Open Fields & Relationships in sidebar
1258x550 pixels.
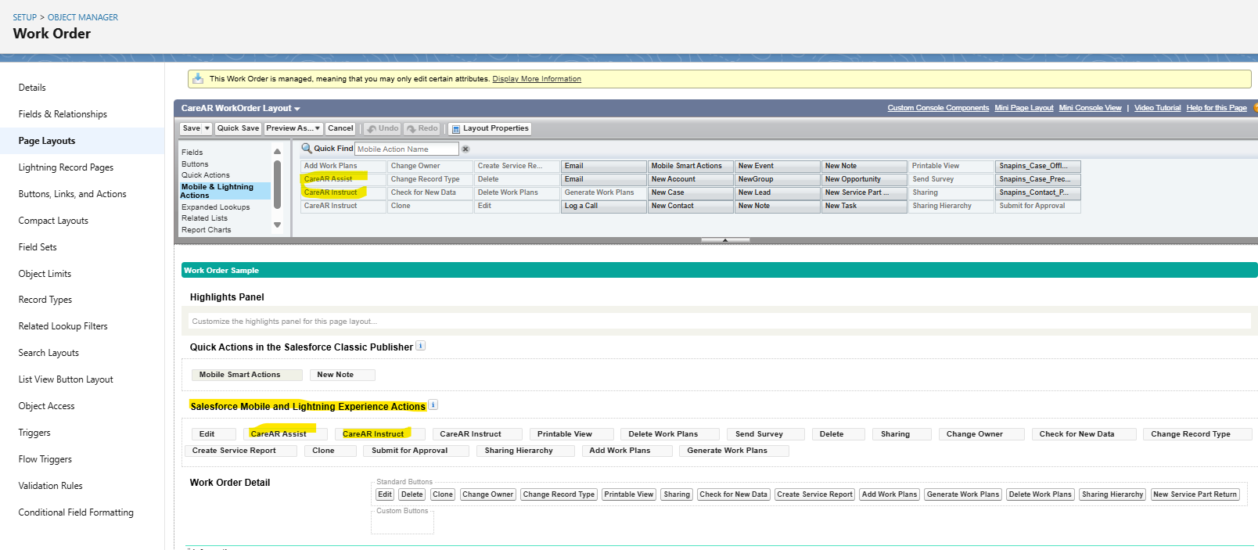click(63, 114)
